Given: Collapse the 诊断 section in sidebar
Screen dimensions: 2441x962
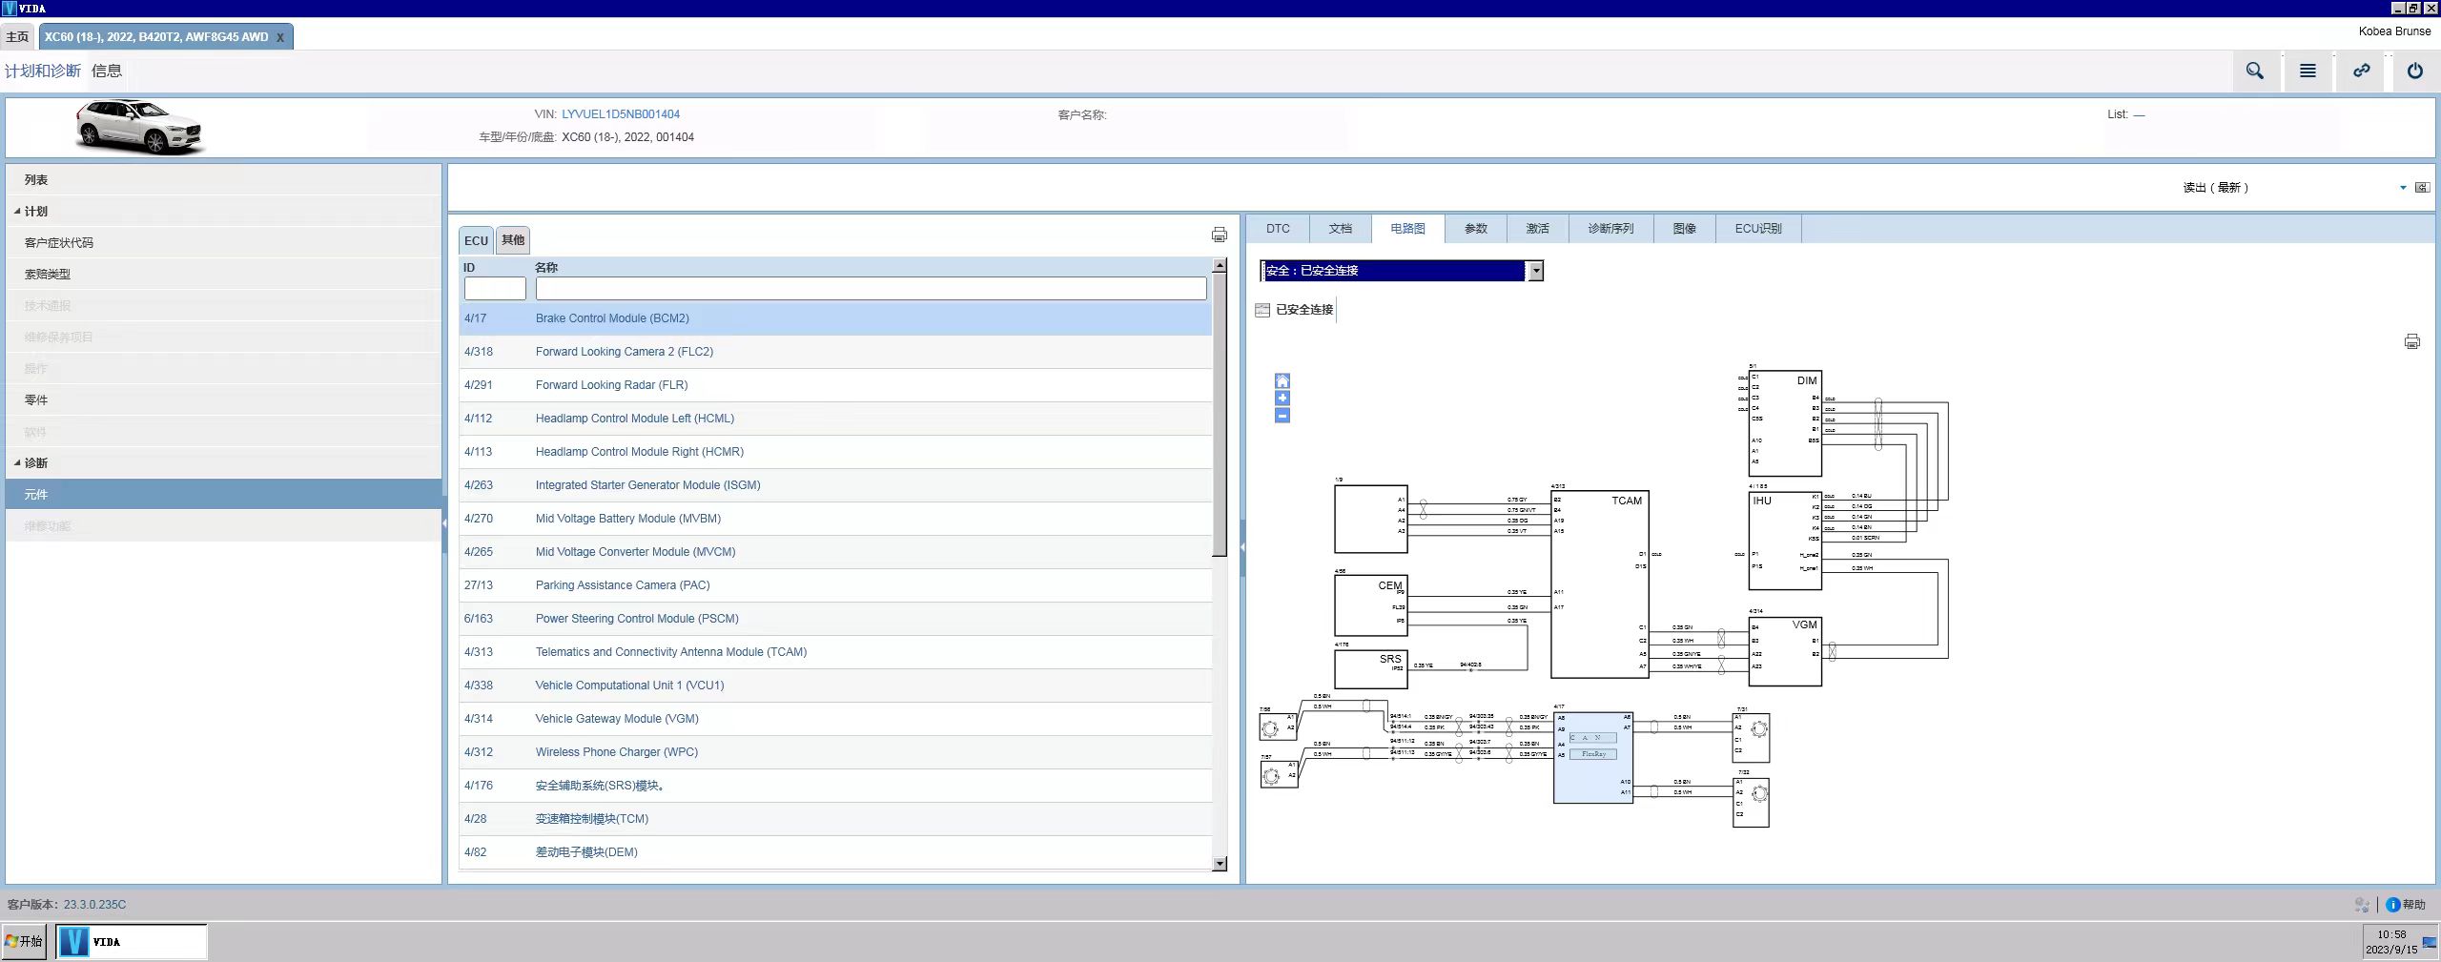Looking at the screenshot, I should click(x=17, y=463).
